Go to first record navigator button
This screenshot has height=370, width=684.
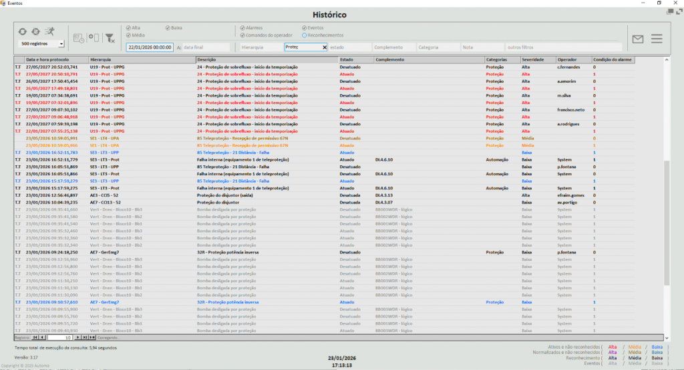[34, 338]
